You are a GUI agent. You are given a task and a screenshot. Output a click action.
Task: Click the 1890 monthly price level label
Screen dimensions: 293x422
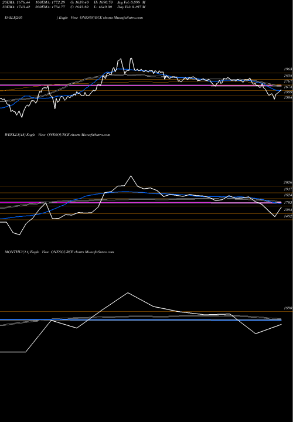[288, 308]
